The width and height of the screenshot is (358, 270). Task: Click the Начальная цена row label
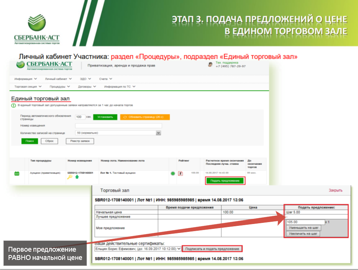pos(109,212)
